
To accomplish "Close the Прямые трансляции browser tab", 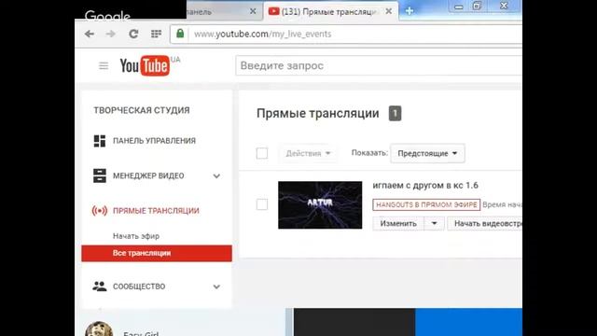I will coord(388,11).
